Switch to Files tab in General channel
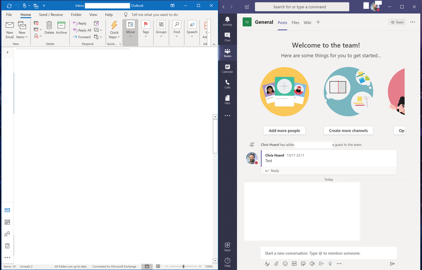Image resolution: width=422 pixels, height=270 pixels. (x=295, y=22)
